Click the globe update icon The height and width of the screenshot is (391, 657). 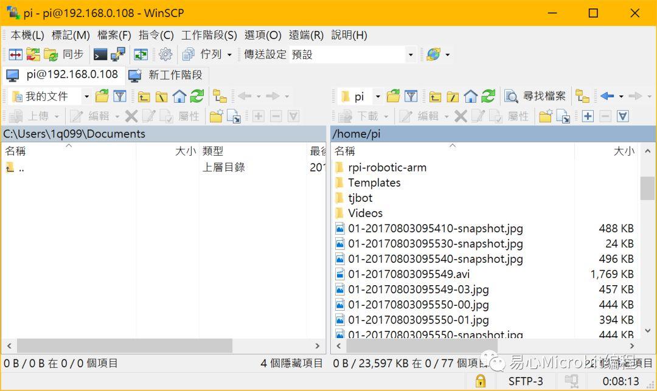[433, 54]
